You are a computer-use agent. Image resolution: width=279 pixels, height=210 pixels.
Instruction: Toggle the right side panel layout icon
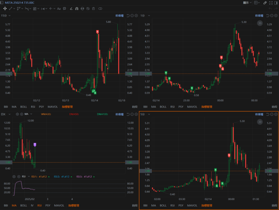tap(276, 3)
